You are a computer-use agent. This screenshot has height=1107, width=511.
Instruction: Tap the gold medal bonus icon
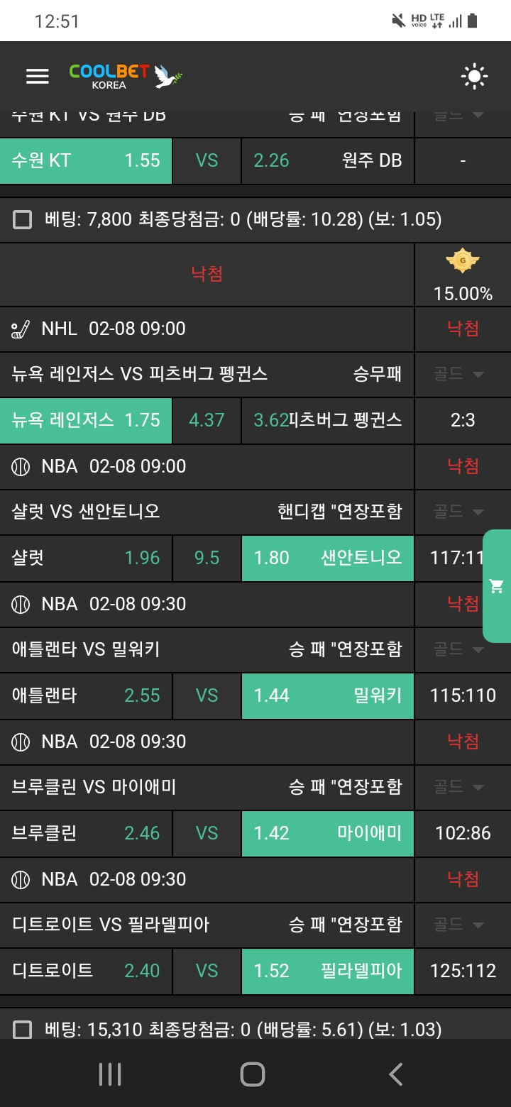click(x=463, y=263)
